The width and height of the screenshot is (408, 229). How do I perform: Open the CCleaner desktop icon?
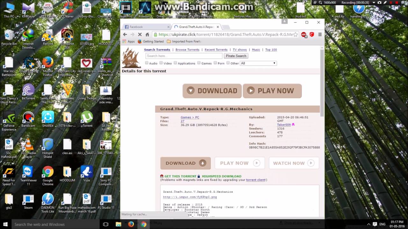click(x=67, y=10)
